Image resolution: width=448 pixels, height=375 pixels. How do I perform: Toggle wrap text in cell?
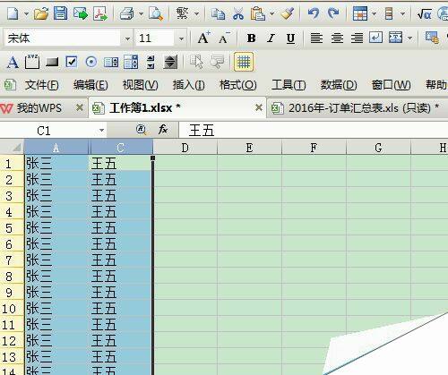(375, 38)
